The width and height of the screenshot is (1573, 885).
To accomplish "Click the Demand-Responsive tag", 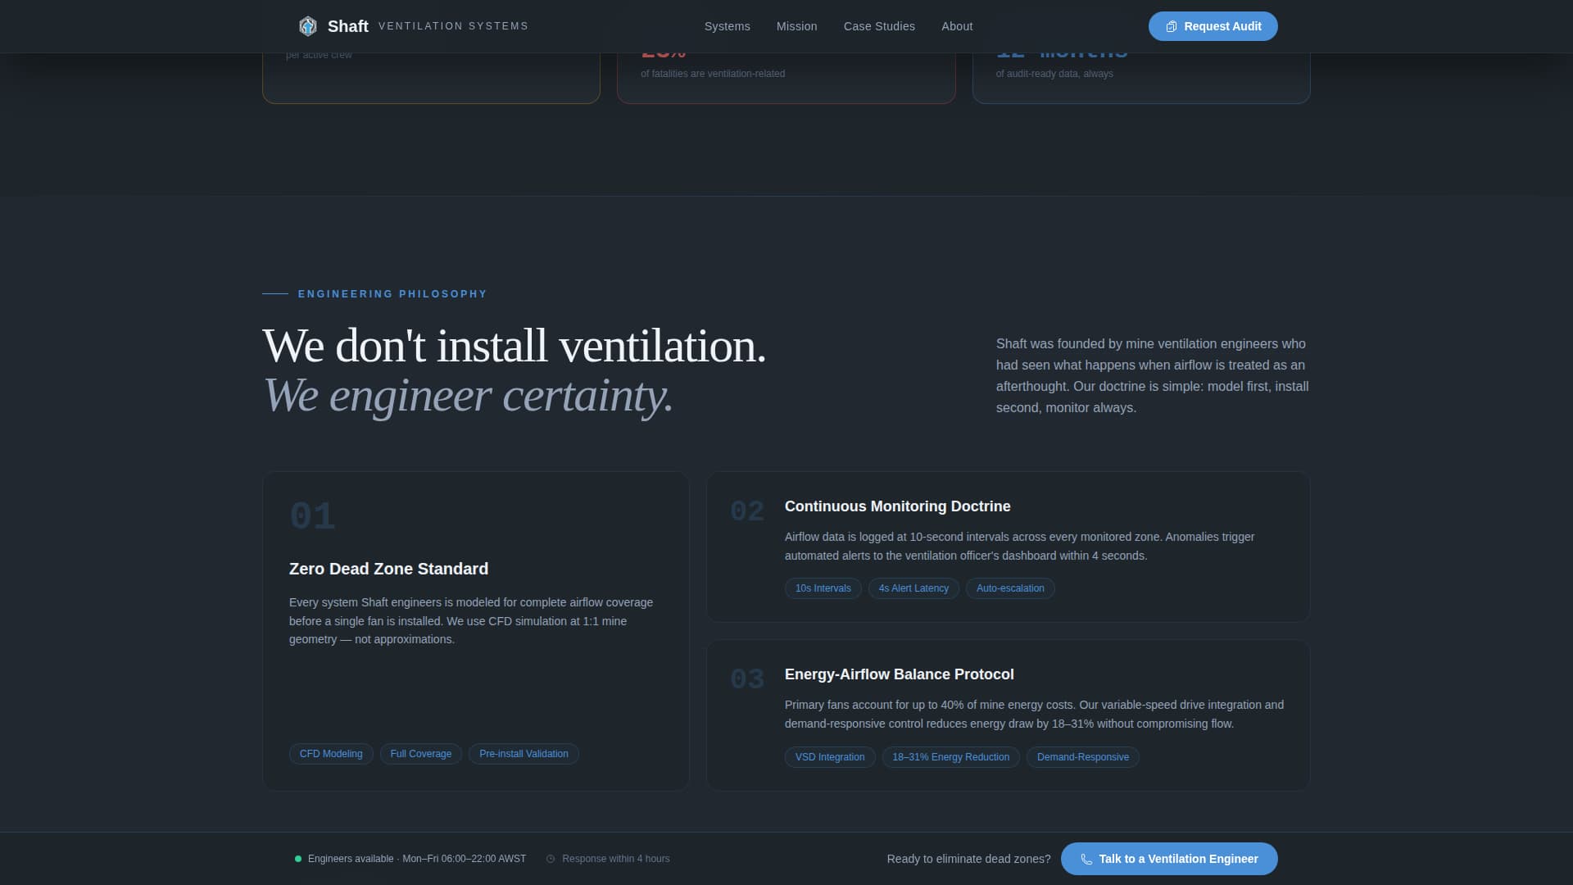I will [1082, 757].
